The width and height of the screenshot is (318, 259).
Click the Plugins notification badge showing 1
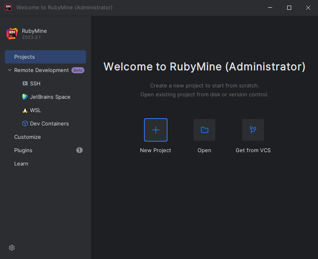click(x=79, y=150)
